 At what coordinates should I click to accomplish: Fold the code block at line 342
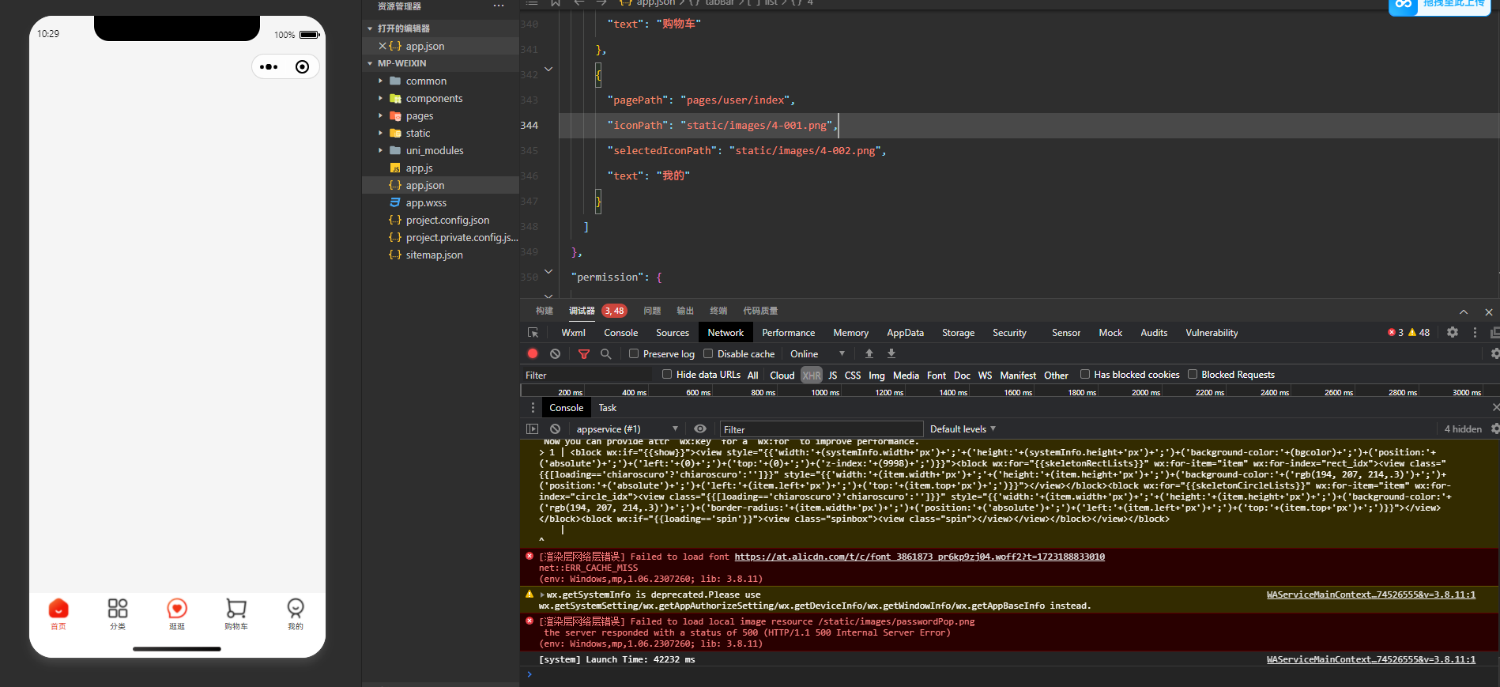tap(548, 70)
